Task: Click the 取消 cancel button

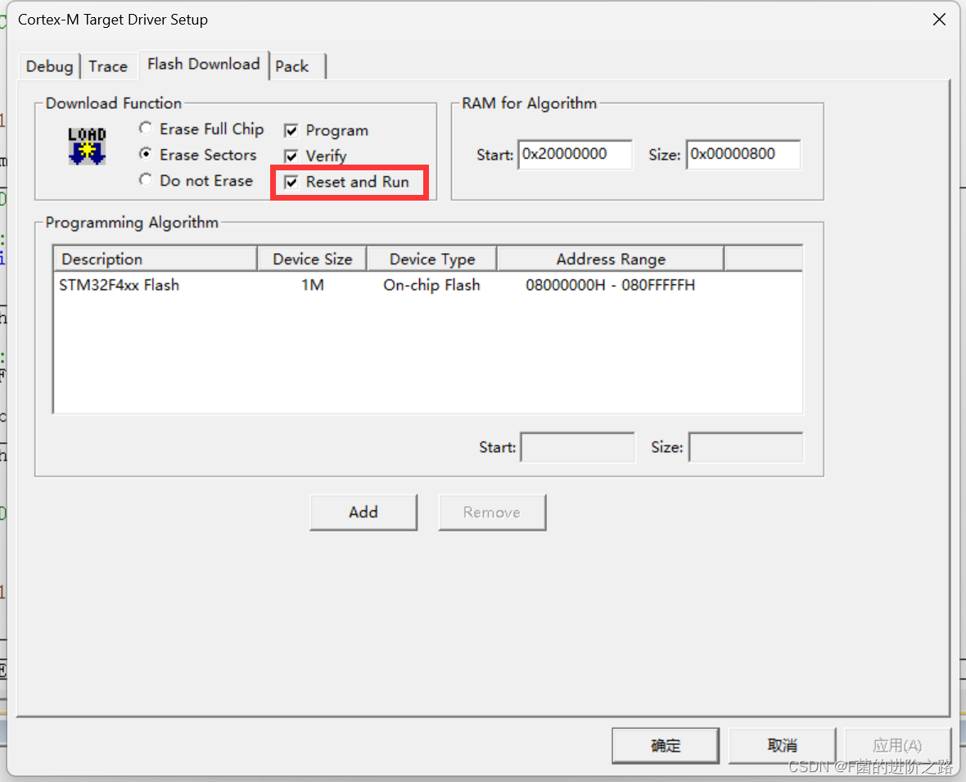Action: (781, 745)
